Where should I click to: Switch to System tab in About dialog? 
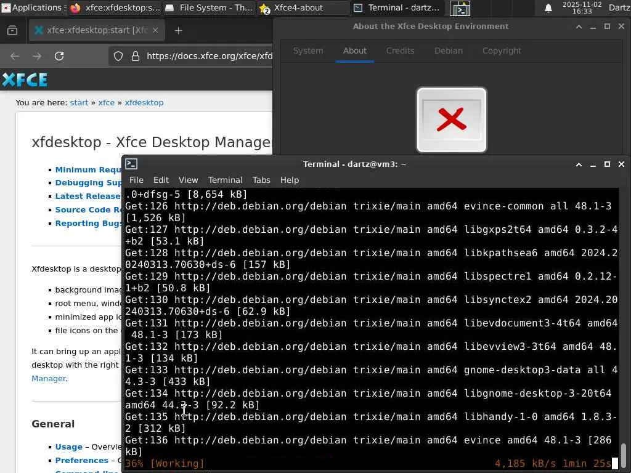[308, 51]
